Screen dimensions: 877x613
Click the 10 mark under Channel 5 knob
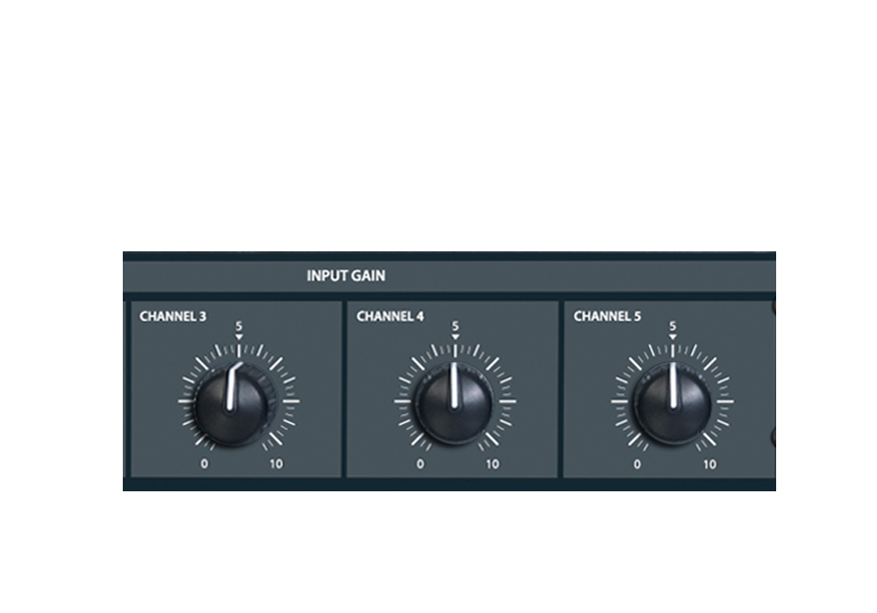[x=709, y=464]
